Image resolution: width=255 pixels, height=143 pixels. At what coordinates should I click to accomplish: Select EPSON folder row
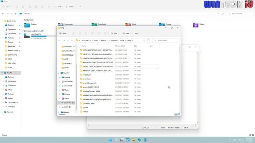pyautogui.click(x=120, y=108)
